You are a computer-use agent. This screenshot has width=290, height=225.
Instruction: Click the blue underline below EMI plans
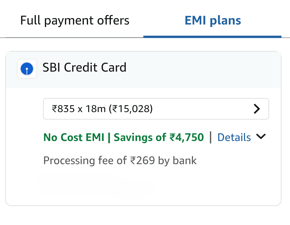click(212, 37)
